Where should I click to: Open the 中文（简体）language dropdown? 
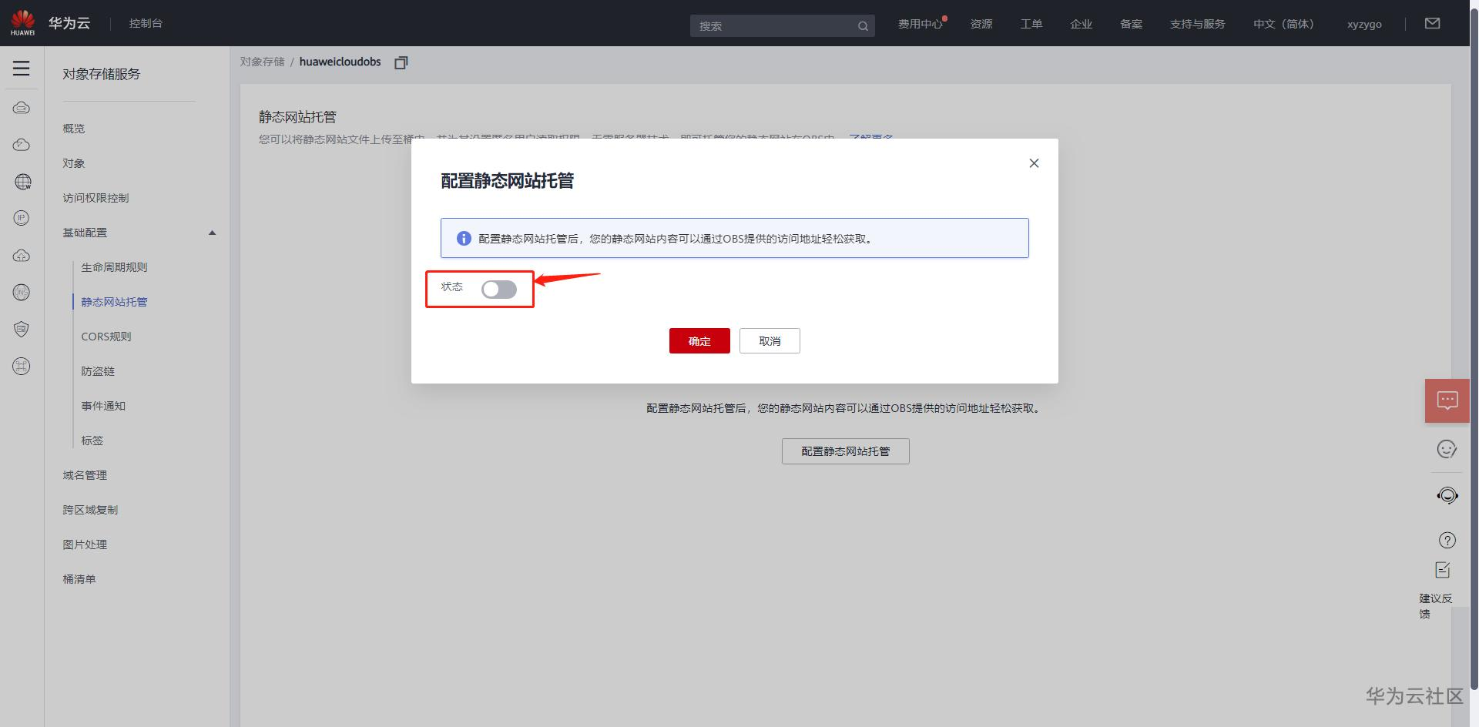click(1283, 24)
